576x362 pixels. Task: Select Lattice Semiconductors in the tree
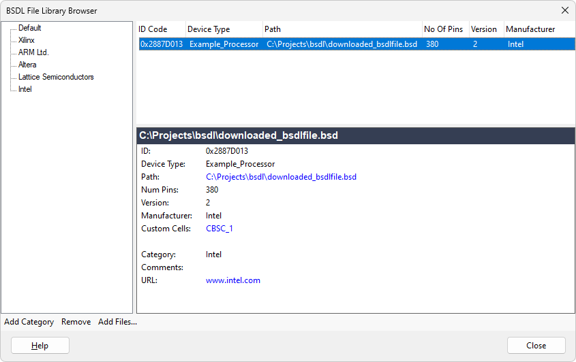pos(56,77)
